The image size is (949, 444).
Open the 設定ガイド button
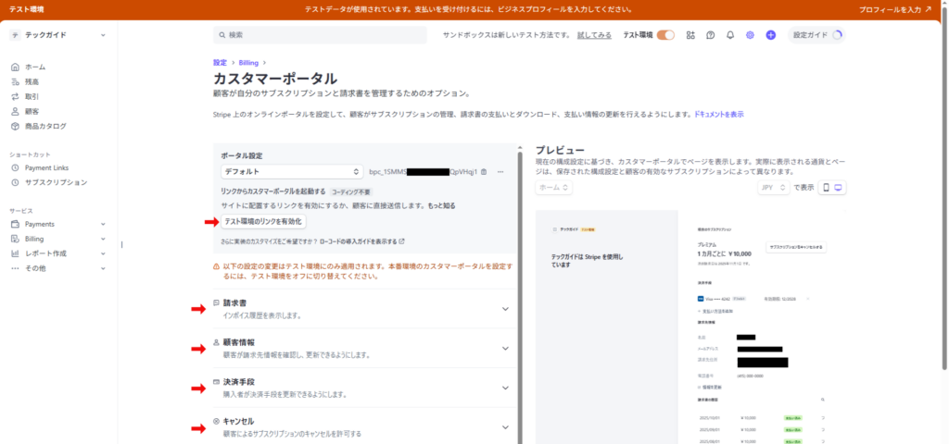[x=816, y=35]
